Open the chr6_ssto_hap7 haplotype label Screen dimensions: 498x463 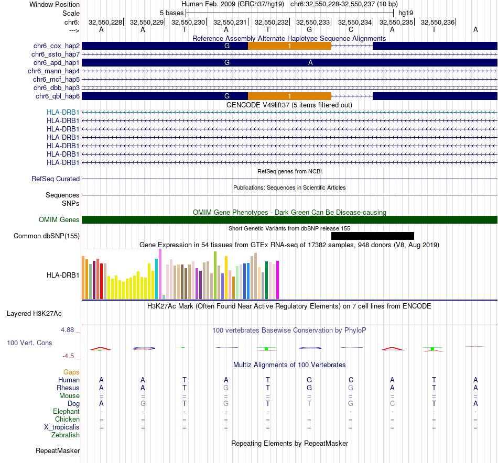[x=55, y=54]
